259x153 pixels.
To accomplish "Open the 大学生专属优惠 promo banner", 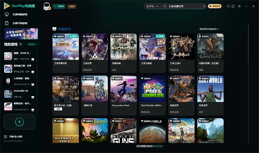I will [x=21, y=34].
